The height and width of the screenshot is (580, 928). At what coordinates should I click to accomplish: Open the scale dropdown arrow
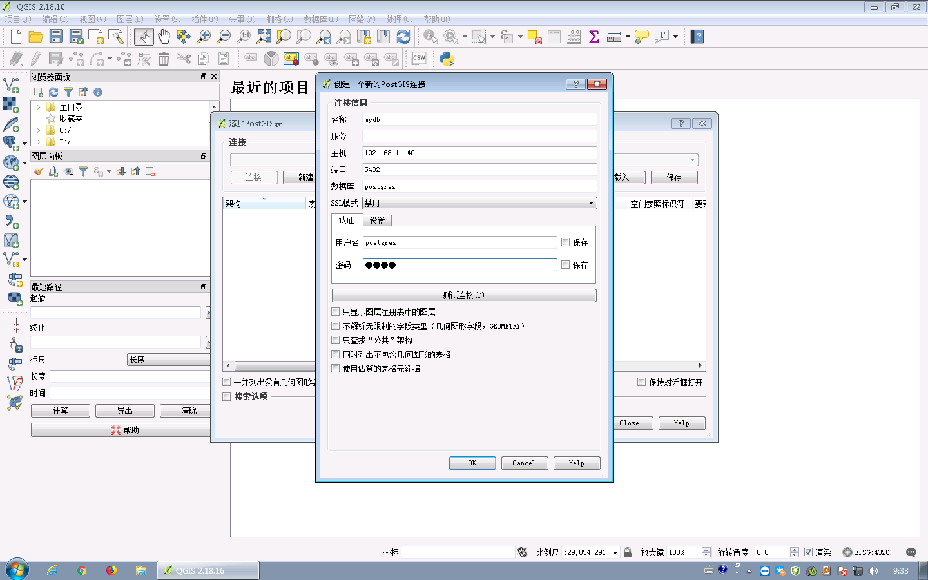[615, 552]
